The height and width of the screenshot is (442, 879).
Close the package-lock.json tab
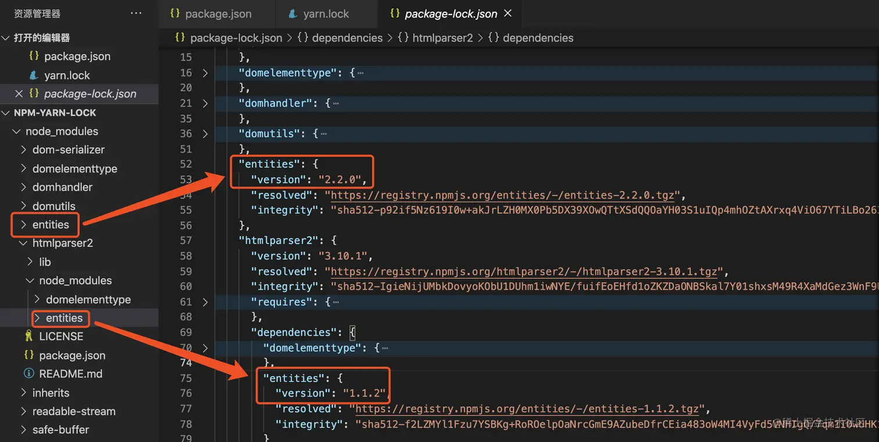508,13
